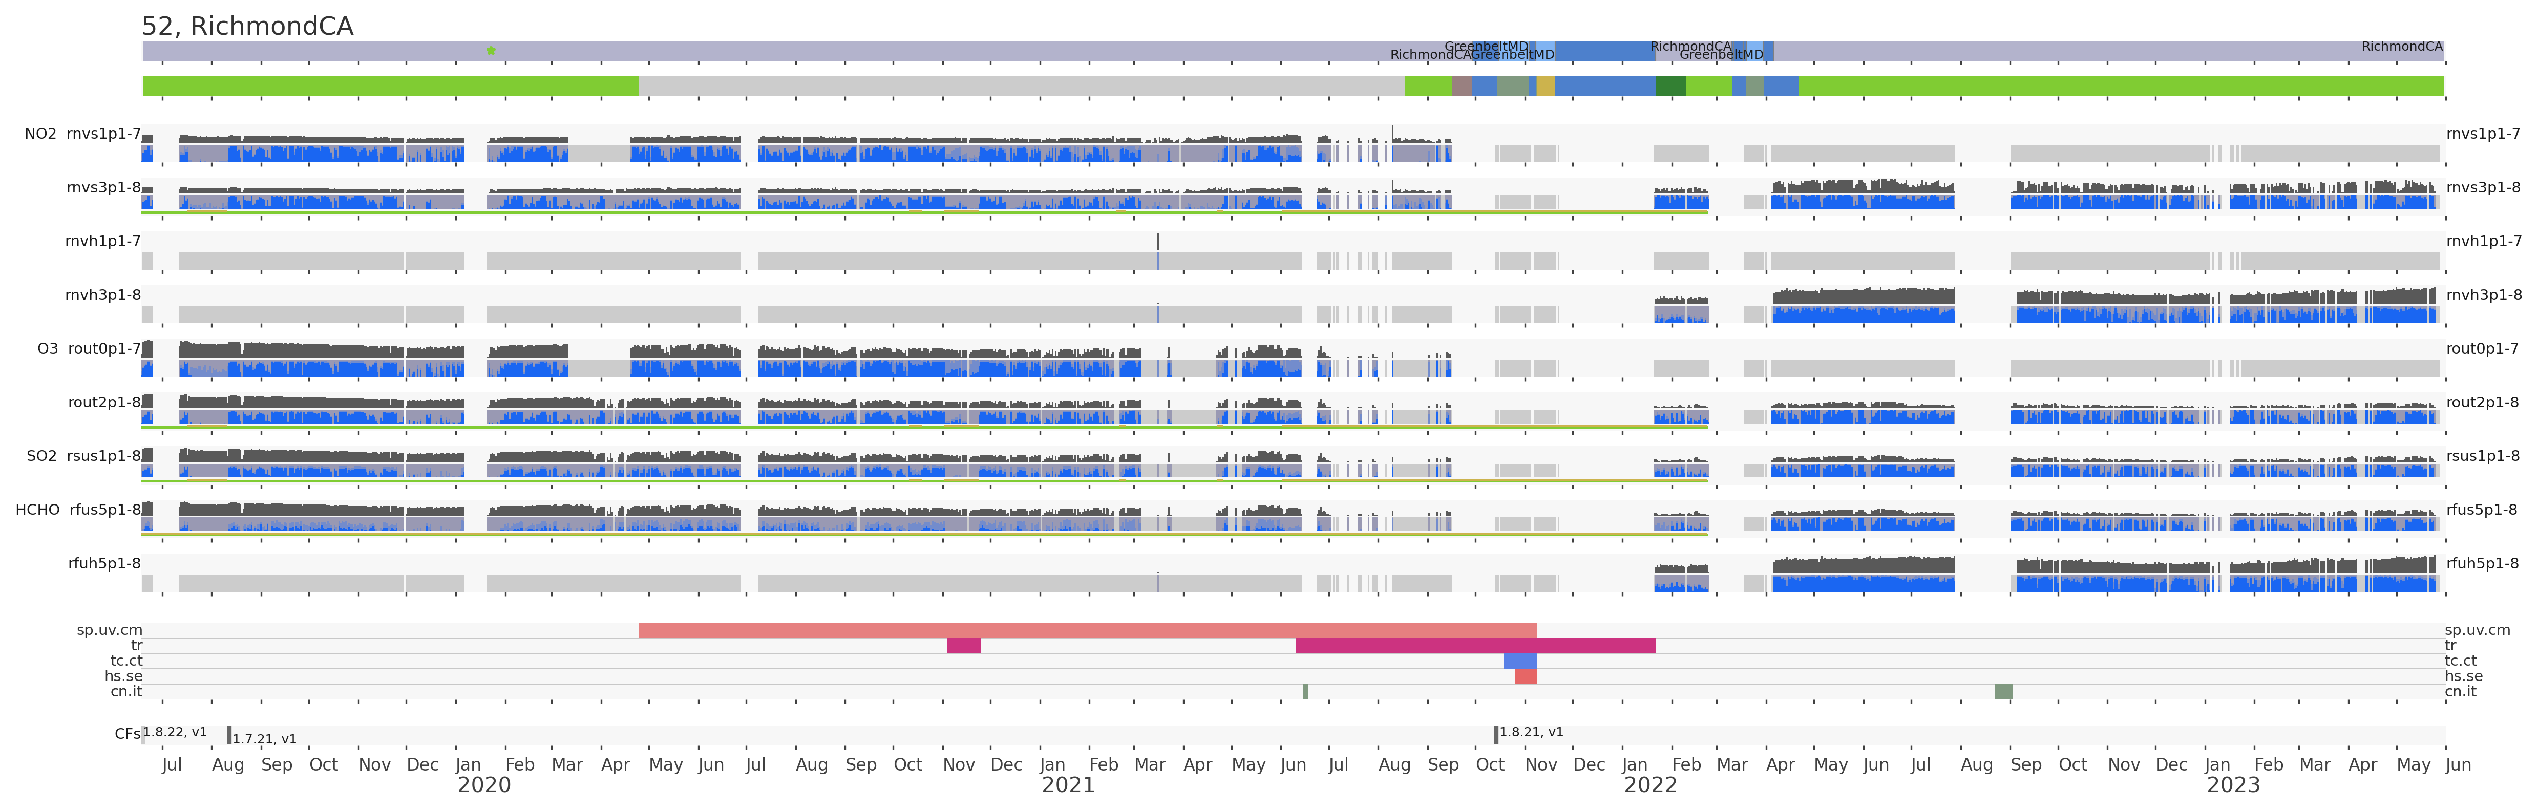Click the 2023 year label on axis
The width and height of the screenshot is (2538, 812).
pos(2233,785)
